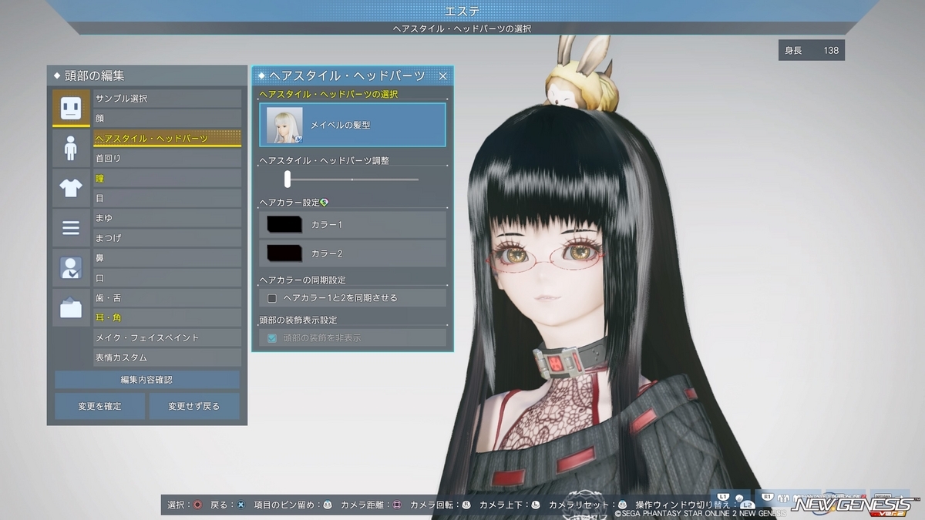Select サンプル選択 in the head edit list
Viewport: 925px width, 520px height.
(168, 99)
